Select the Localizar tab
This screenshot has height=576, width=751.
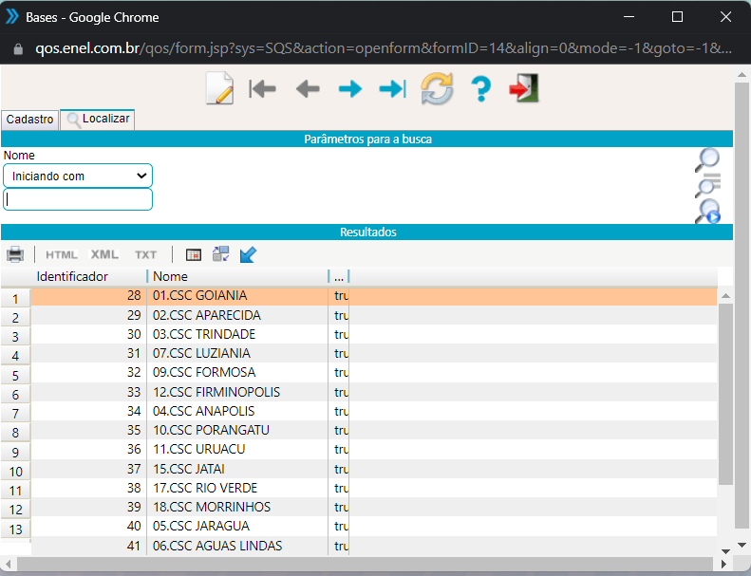tap(98, 120)
